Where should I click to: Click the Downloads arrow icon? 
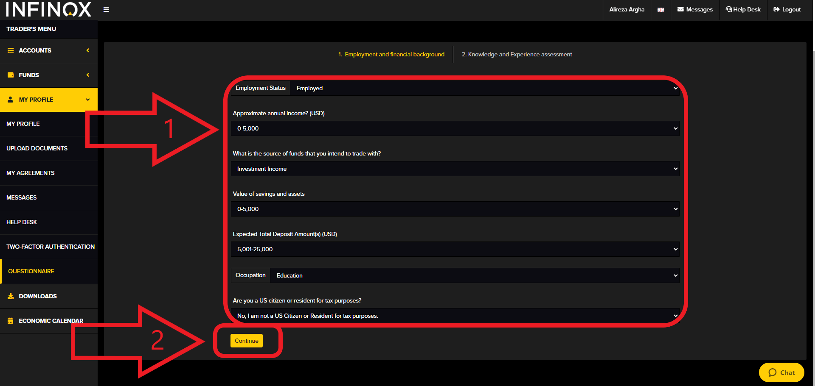[11, 296]
